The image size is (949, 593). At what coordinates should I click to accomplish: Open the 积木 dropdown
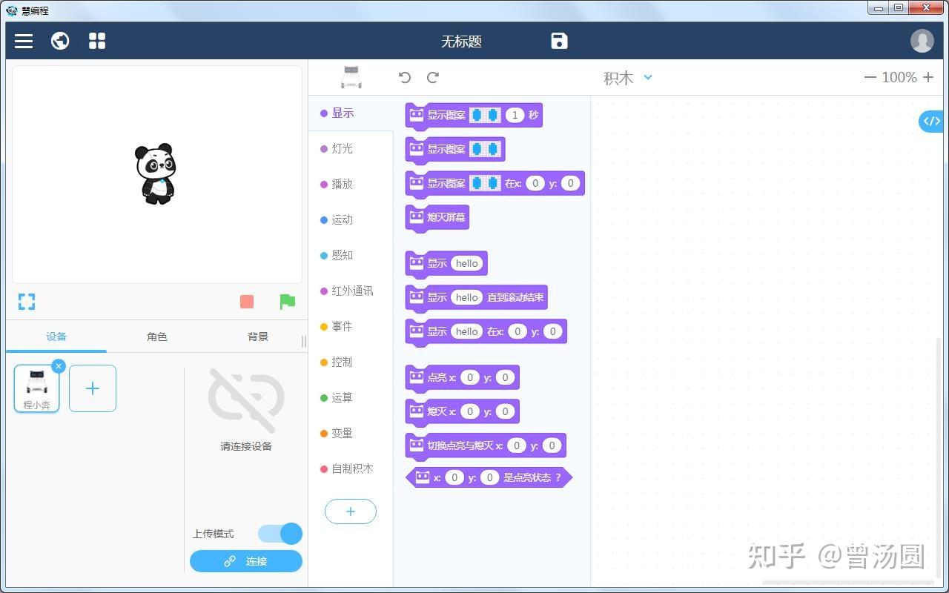626,77
